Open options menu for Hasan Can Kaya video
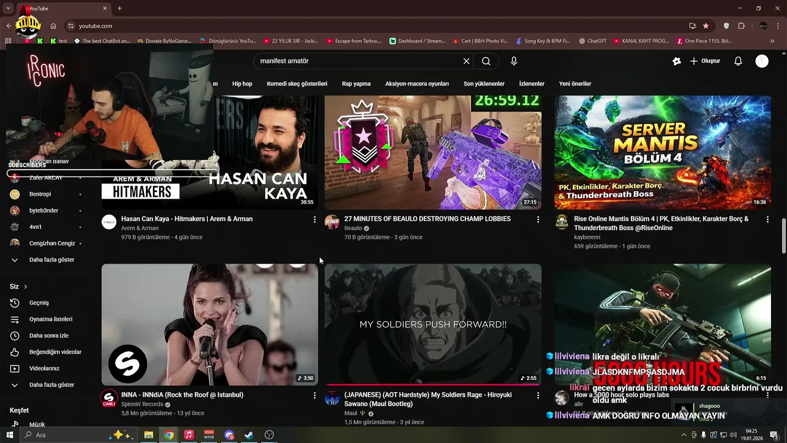The width and height of the screenshot is (787, 443). [x=314, y=220]
